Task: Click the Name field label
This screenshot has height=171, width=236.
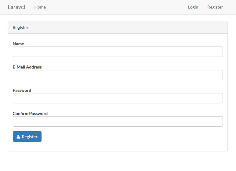Action: pyautogui.click(x=18, y=44)
